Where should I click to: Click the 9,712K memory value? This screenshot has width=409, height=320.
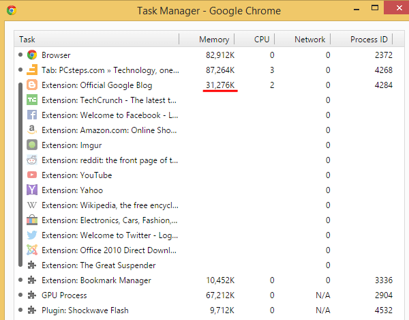(222, 310)
